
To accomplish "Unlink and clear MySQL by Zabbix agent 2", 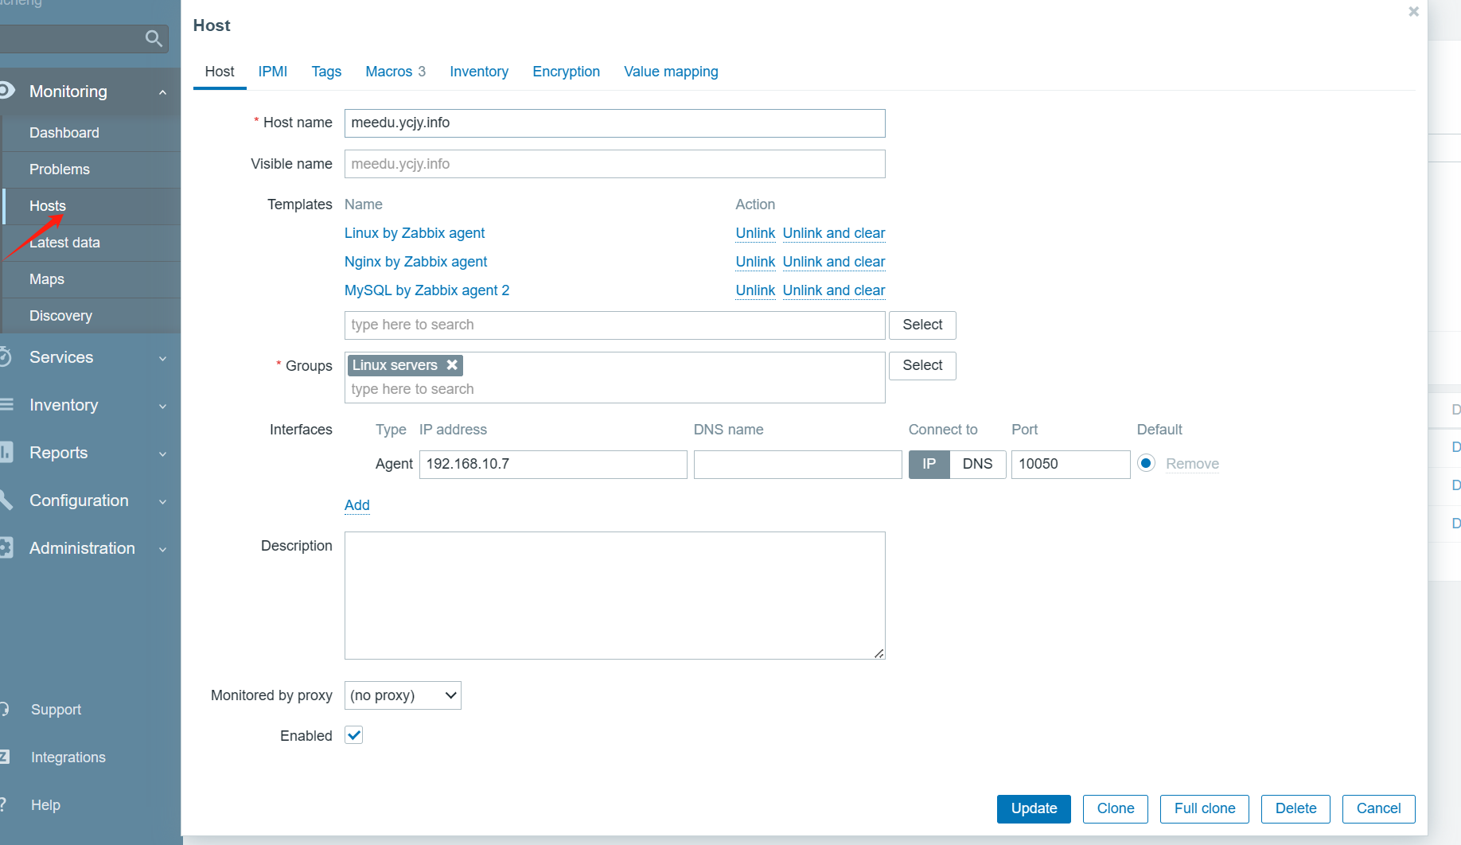I will tap(834, 290).
